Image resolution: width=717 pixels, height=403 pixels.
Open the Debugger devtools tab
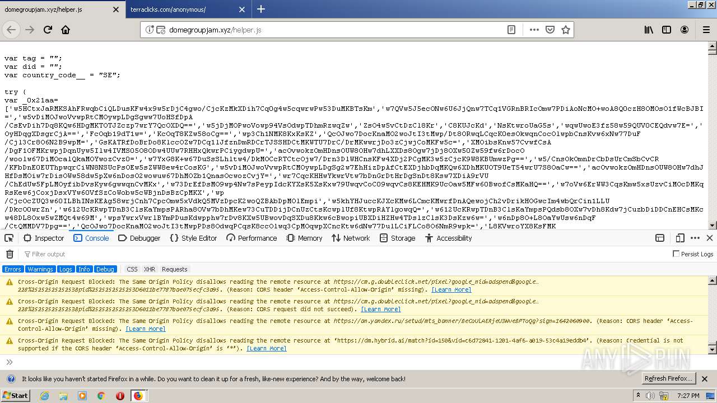tap(139, 238)
